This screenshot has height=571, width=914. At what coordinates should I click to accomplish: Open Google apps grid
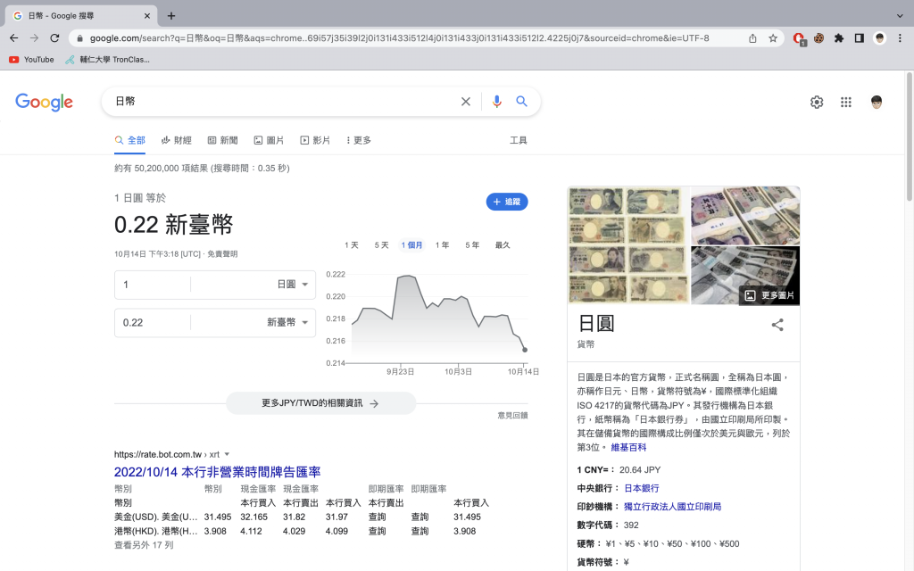coord(846,102)
